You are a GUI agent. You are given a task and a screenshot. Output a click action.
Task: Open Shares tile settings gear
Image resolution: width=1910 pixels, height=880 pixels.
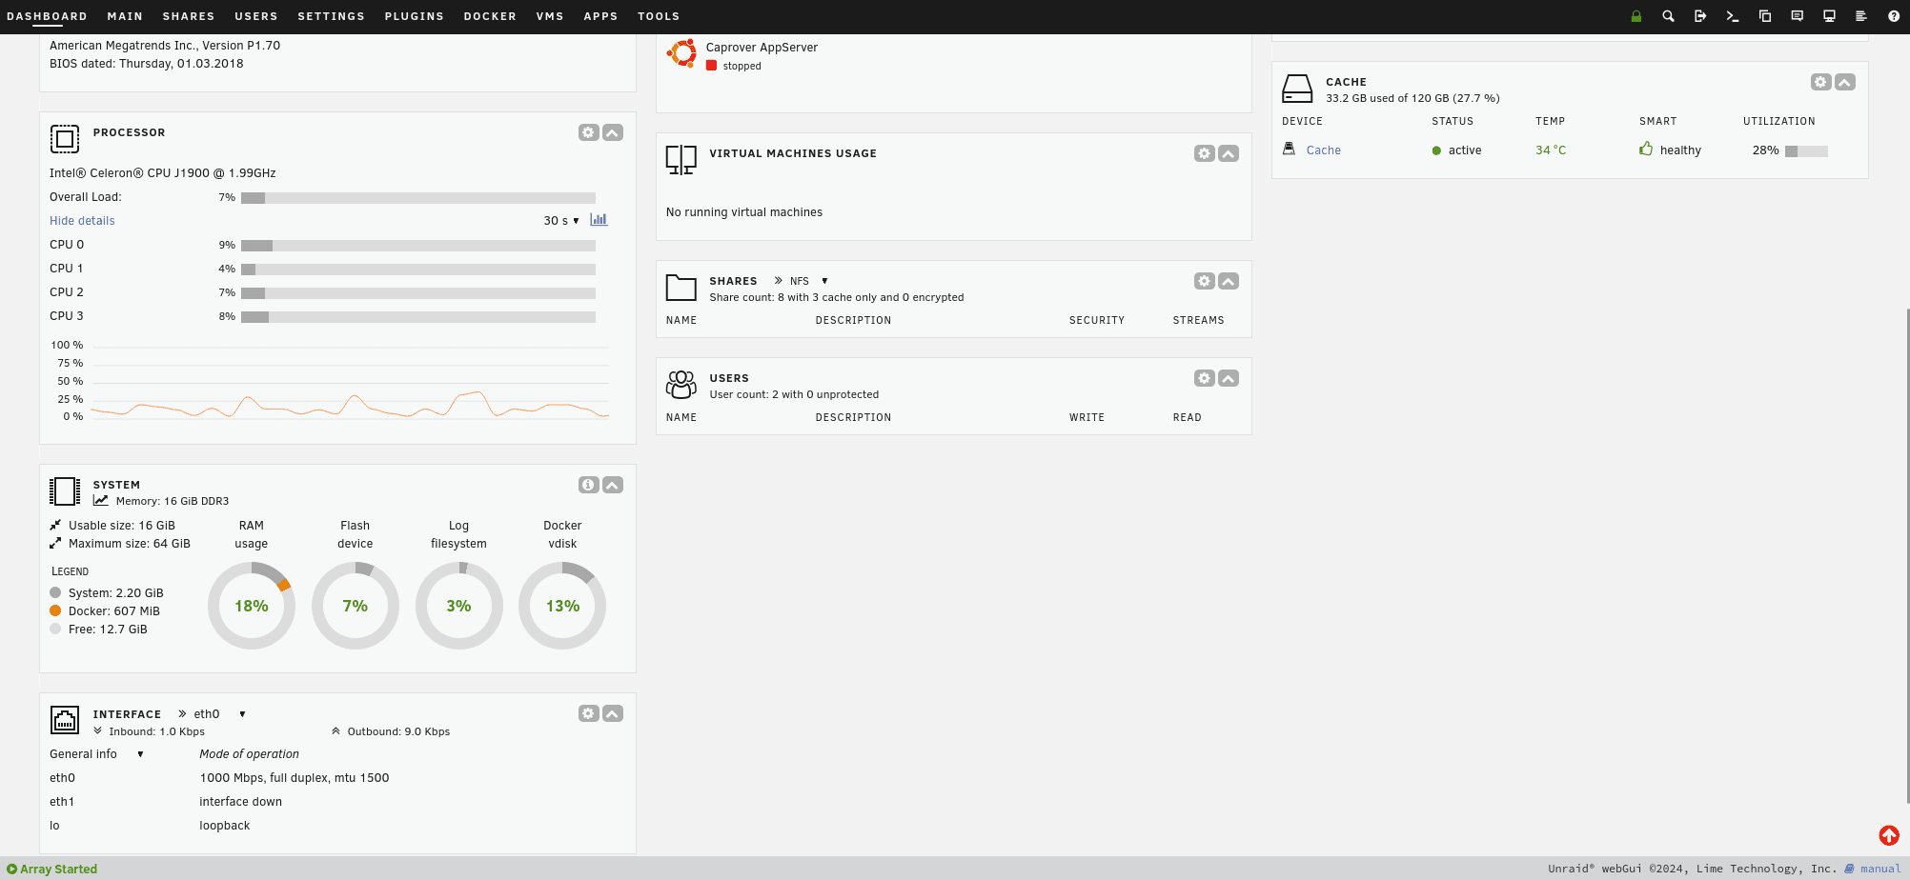coord(1204,281)
